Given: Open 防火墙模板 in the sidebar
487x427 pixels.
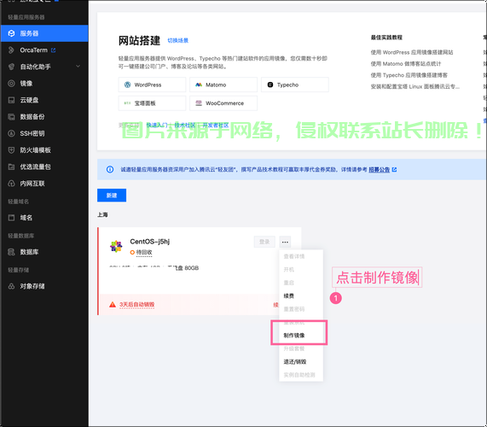Looking at the screenshot, I should point(35,150).
